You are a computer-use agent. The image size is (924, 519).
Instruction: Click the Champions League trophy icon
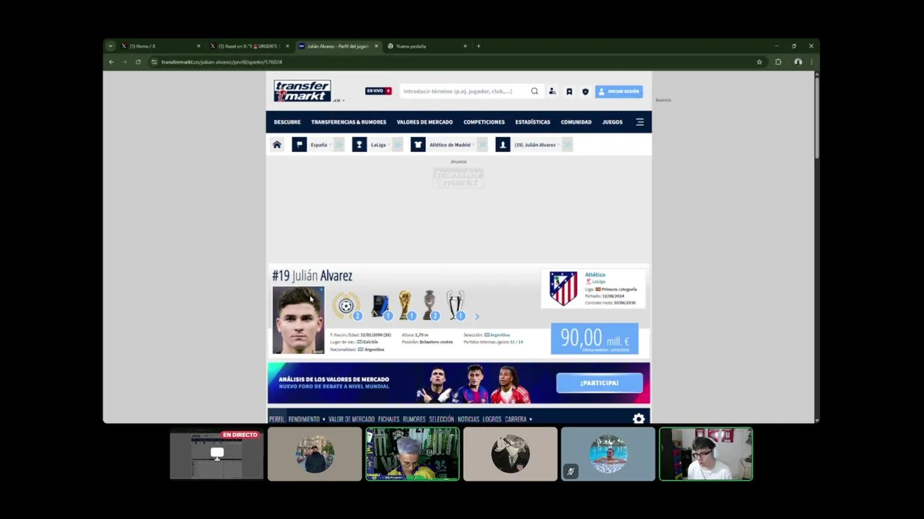(455, 306)
